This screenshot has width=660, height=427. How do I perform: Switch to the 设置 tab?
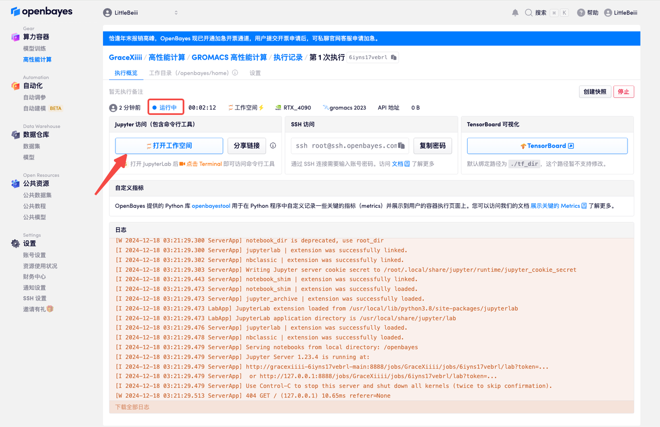click(255, 73)
